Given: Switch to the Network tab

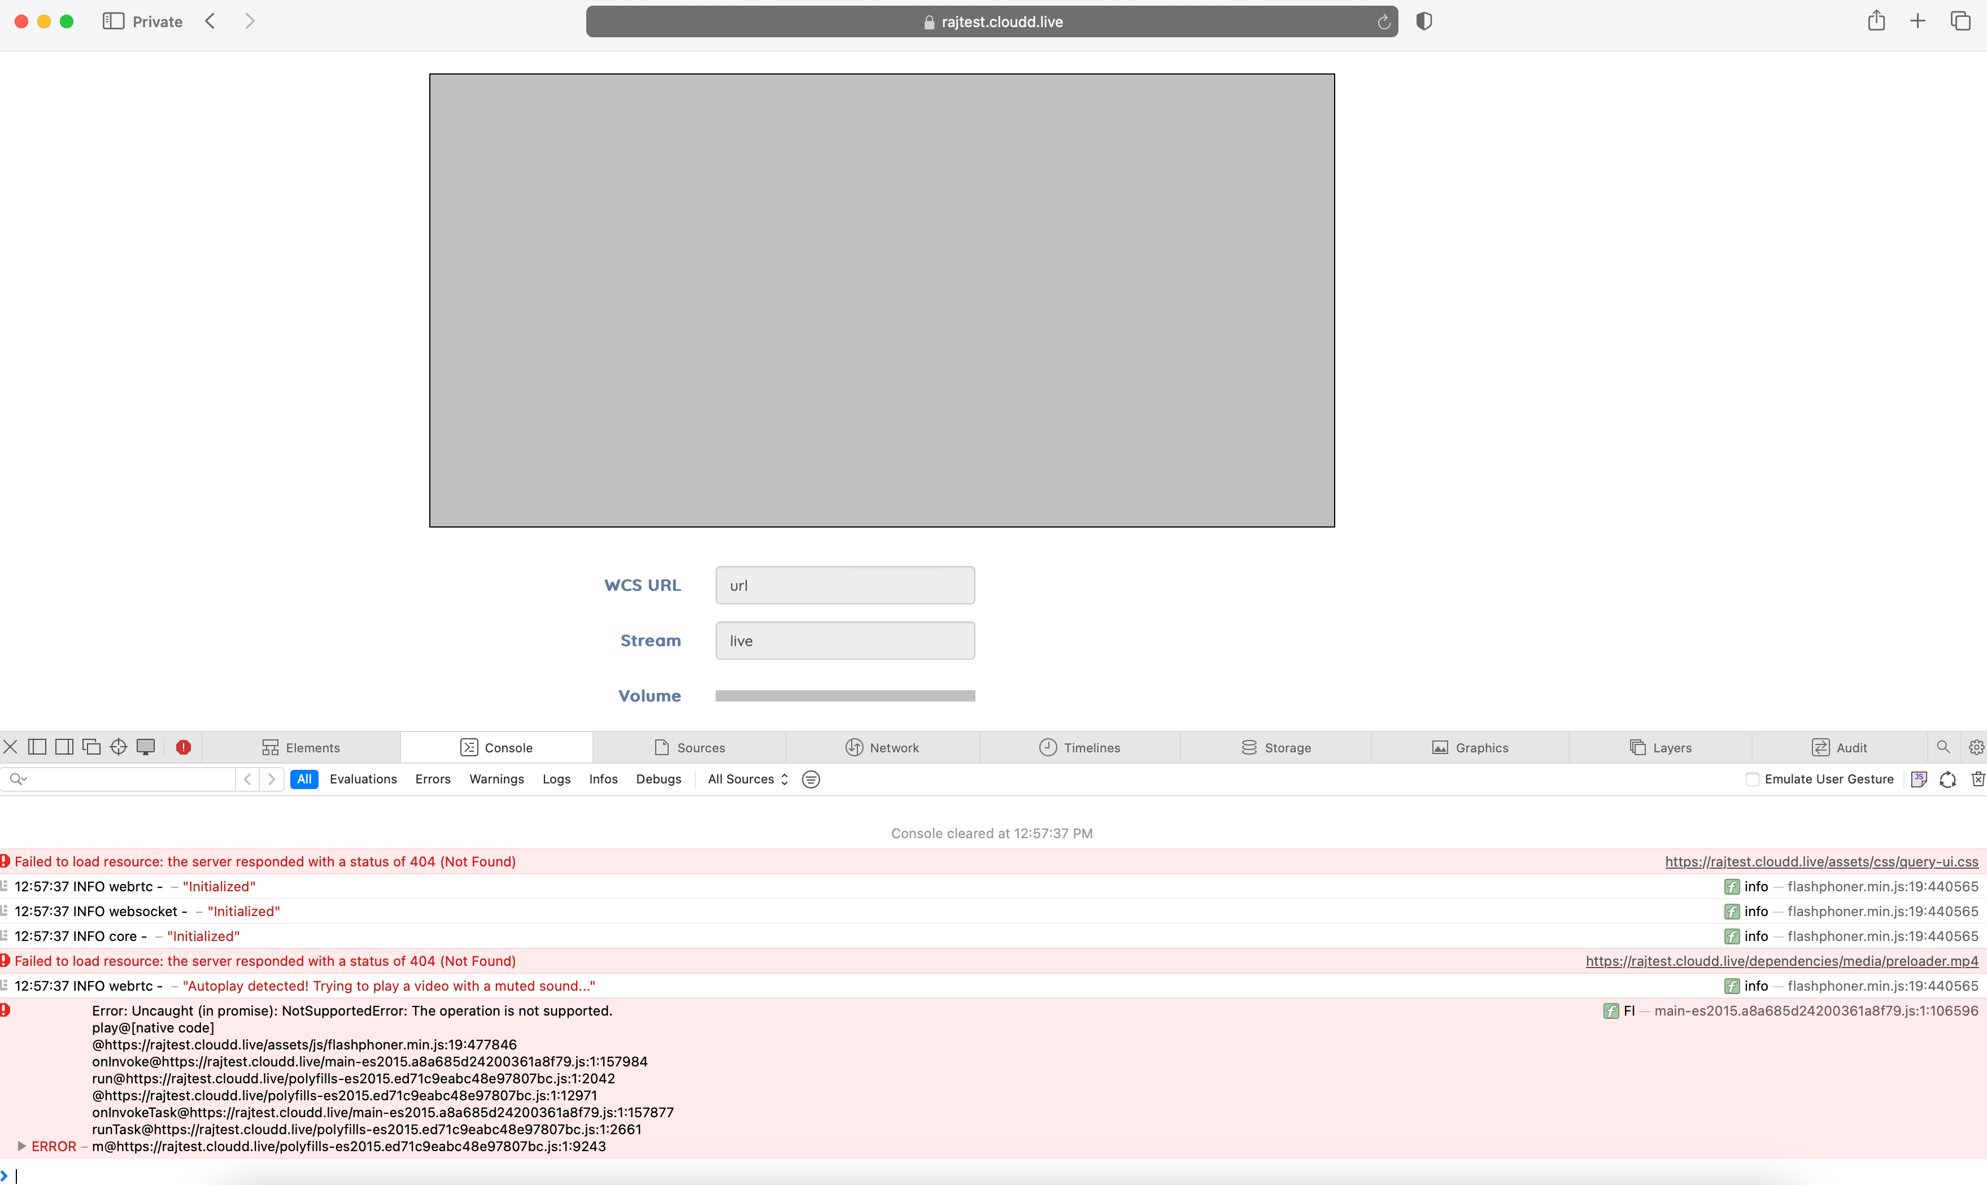Looking at the screenshot, I should point(882,747).
